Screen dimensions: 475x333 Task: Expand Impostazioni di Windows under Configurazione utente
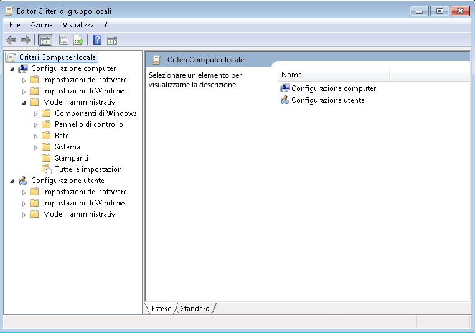tap(24, 204)
